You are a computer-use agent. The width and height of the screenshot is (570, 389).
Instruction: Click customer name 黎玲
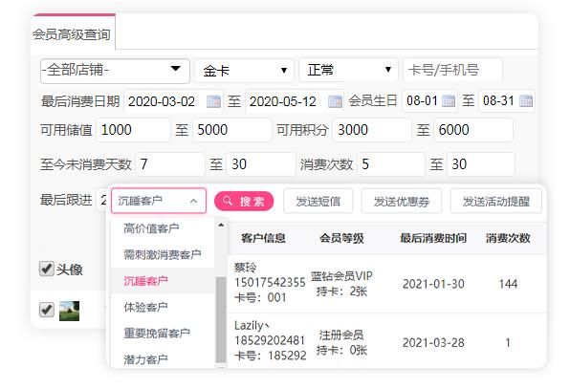pyautogui.click(x=246, y=268)
